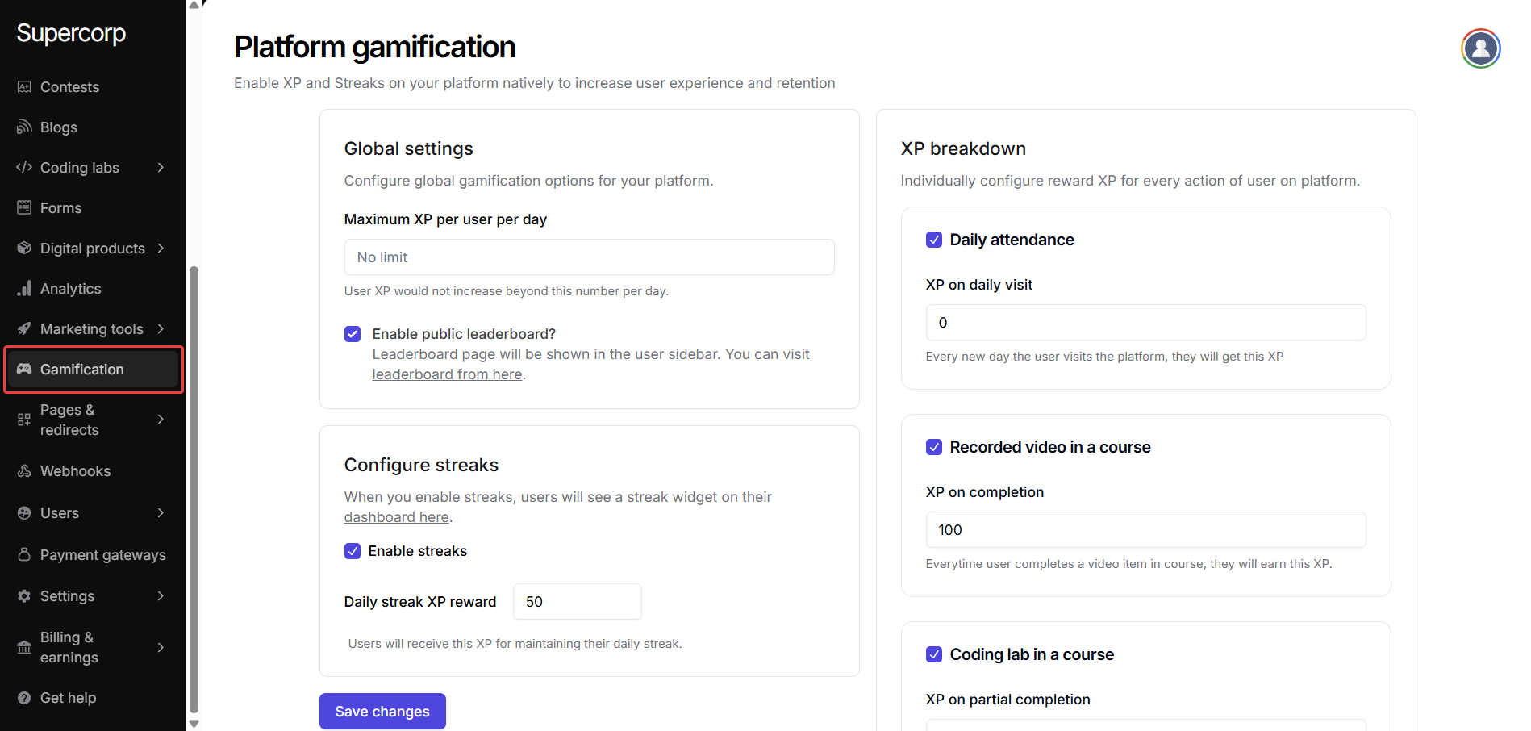Click the Blogs RSS icon
This screenshot has height=731, width=1531.
point(24,127)
